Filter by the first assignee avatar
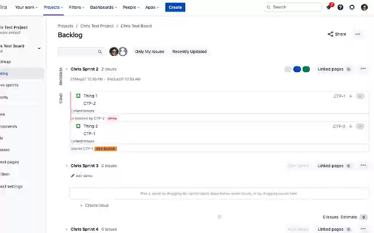The width and height of the screenshot is (374, 233). (x=114, y=51)
